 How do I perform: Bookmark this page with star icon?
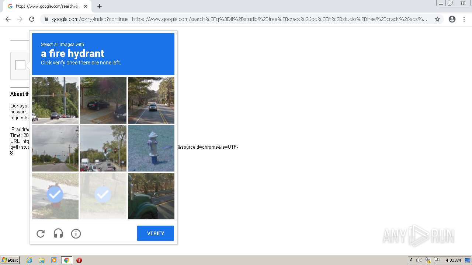[437, 19]
